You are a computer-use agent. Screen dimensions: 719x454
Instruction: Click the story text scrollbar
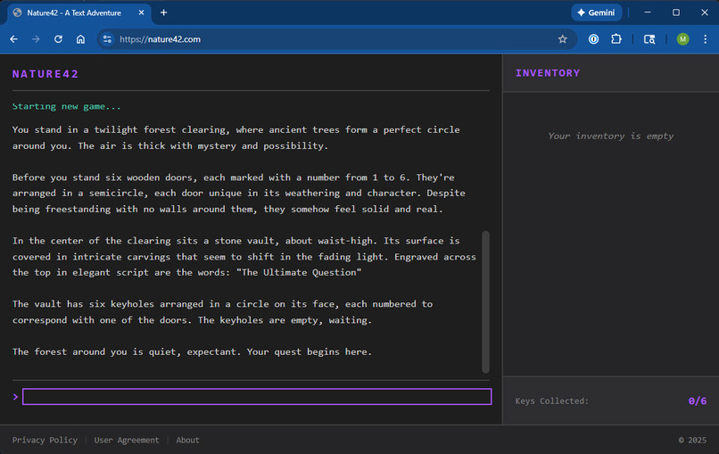485,301
